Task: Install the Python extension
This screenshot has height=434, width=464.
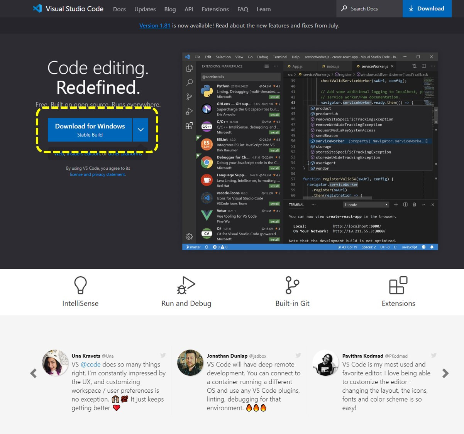Action: [274, 97]
